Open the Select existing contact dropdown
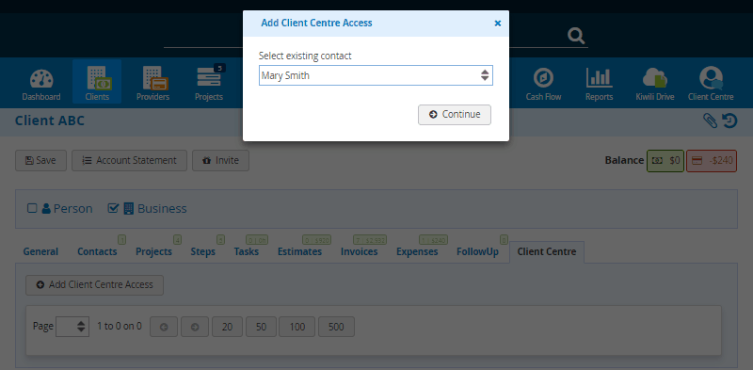The image size is (753, 370). [x=376, y=75]
